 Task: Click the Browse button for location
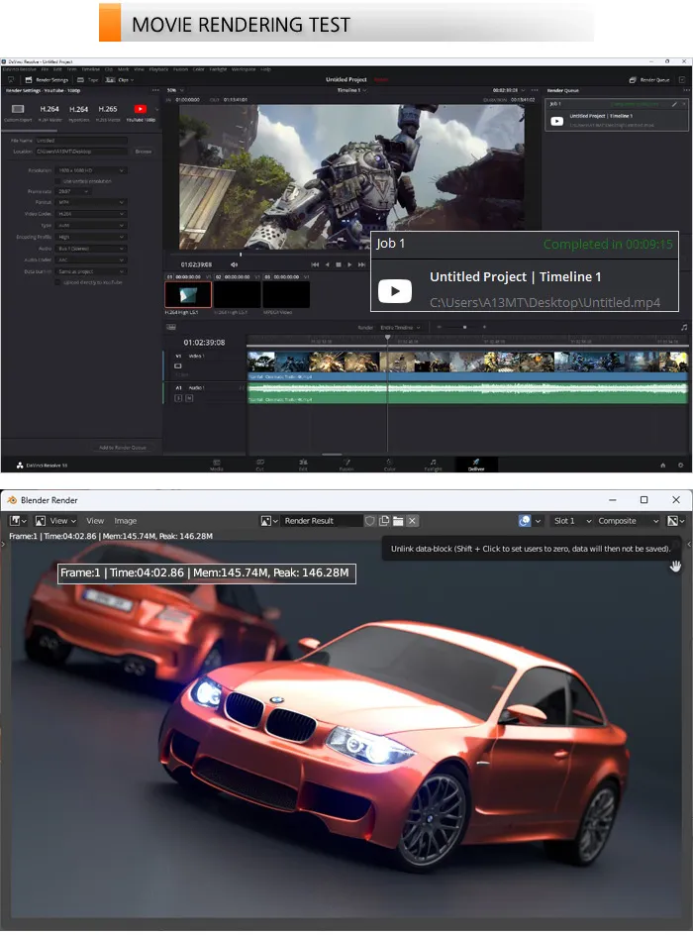(144, 152)
